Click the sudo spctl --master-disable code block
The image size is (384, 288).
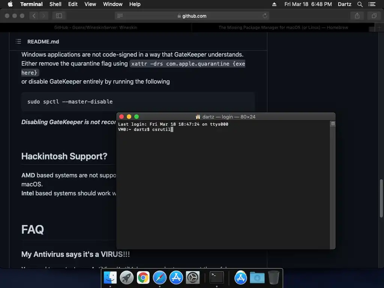coord(138,102)
